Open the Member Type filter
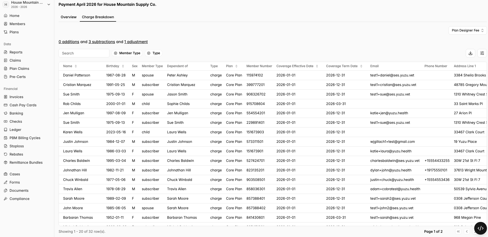Viewport: 488px width, 237px height. (127, 53)
